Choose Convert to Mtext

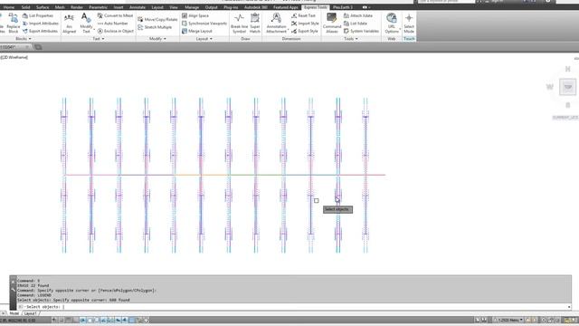[x=115, y=15]
